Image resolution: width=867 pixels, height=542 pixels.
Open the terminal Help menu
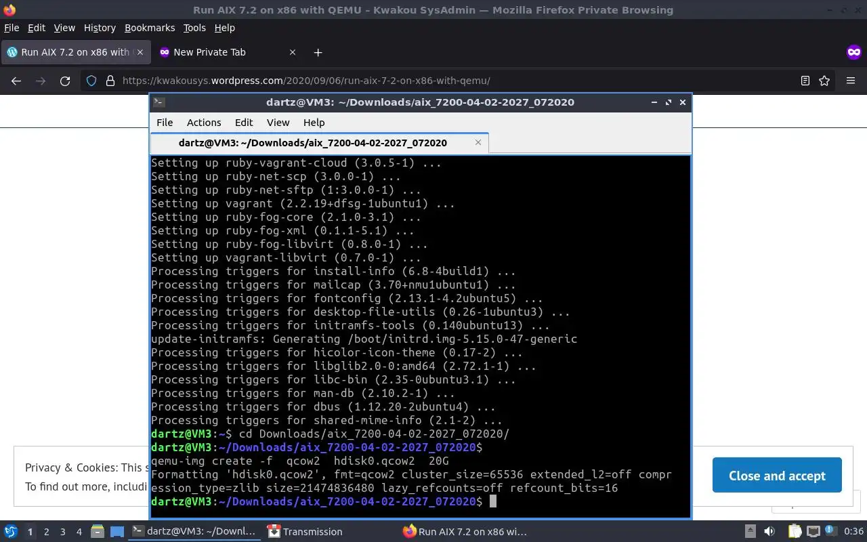(x=314, y=123)
